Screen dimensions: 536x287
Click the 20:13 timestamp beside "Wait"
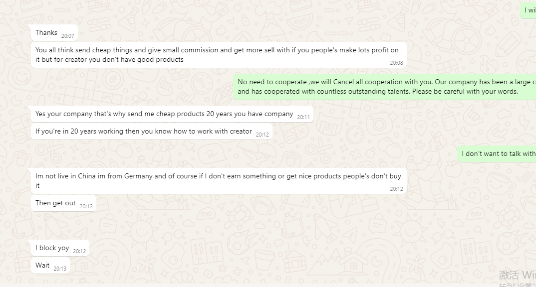tap(60, 269)
